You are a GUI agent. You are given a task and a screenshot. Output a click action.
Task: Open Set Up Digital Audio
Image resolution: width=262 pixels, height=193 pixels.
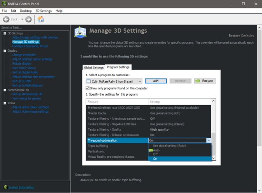coord(25,72)
